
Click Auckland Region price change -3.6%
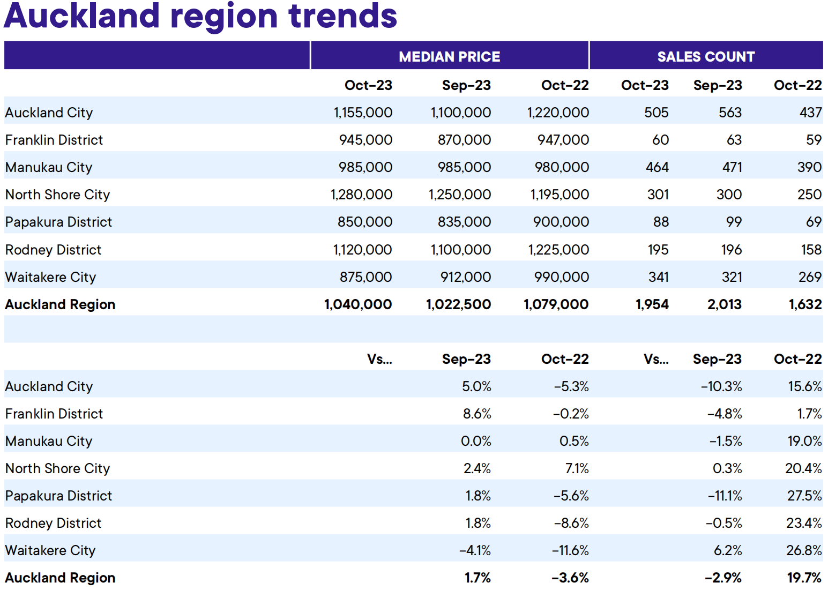click(570, 578)
